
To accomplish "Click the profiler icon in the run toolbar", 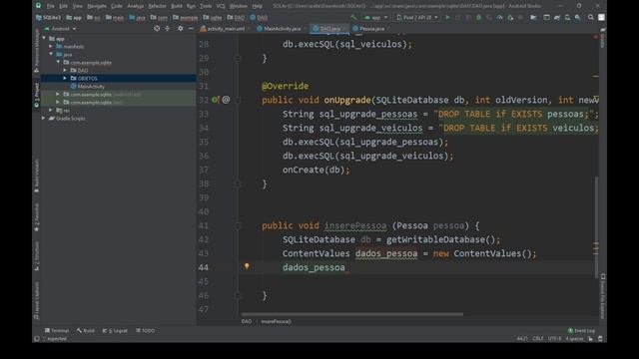I will (x=499, y=18).
